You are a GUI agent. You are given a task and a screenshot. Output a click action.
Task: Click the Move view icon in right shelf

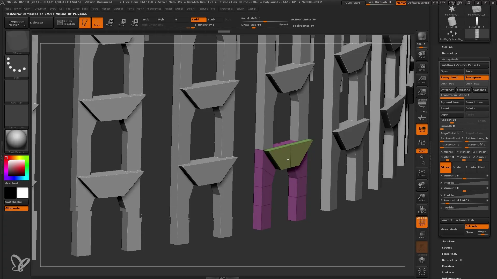422,185
